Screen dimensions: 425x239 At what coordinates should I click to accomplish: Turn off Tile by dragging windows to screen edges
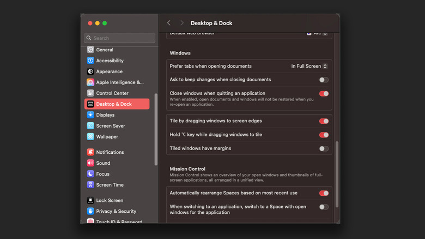coord(324,121)
